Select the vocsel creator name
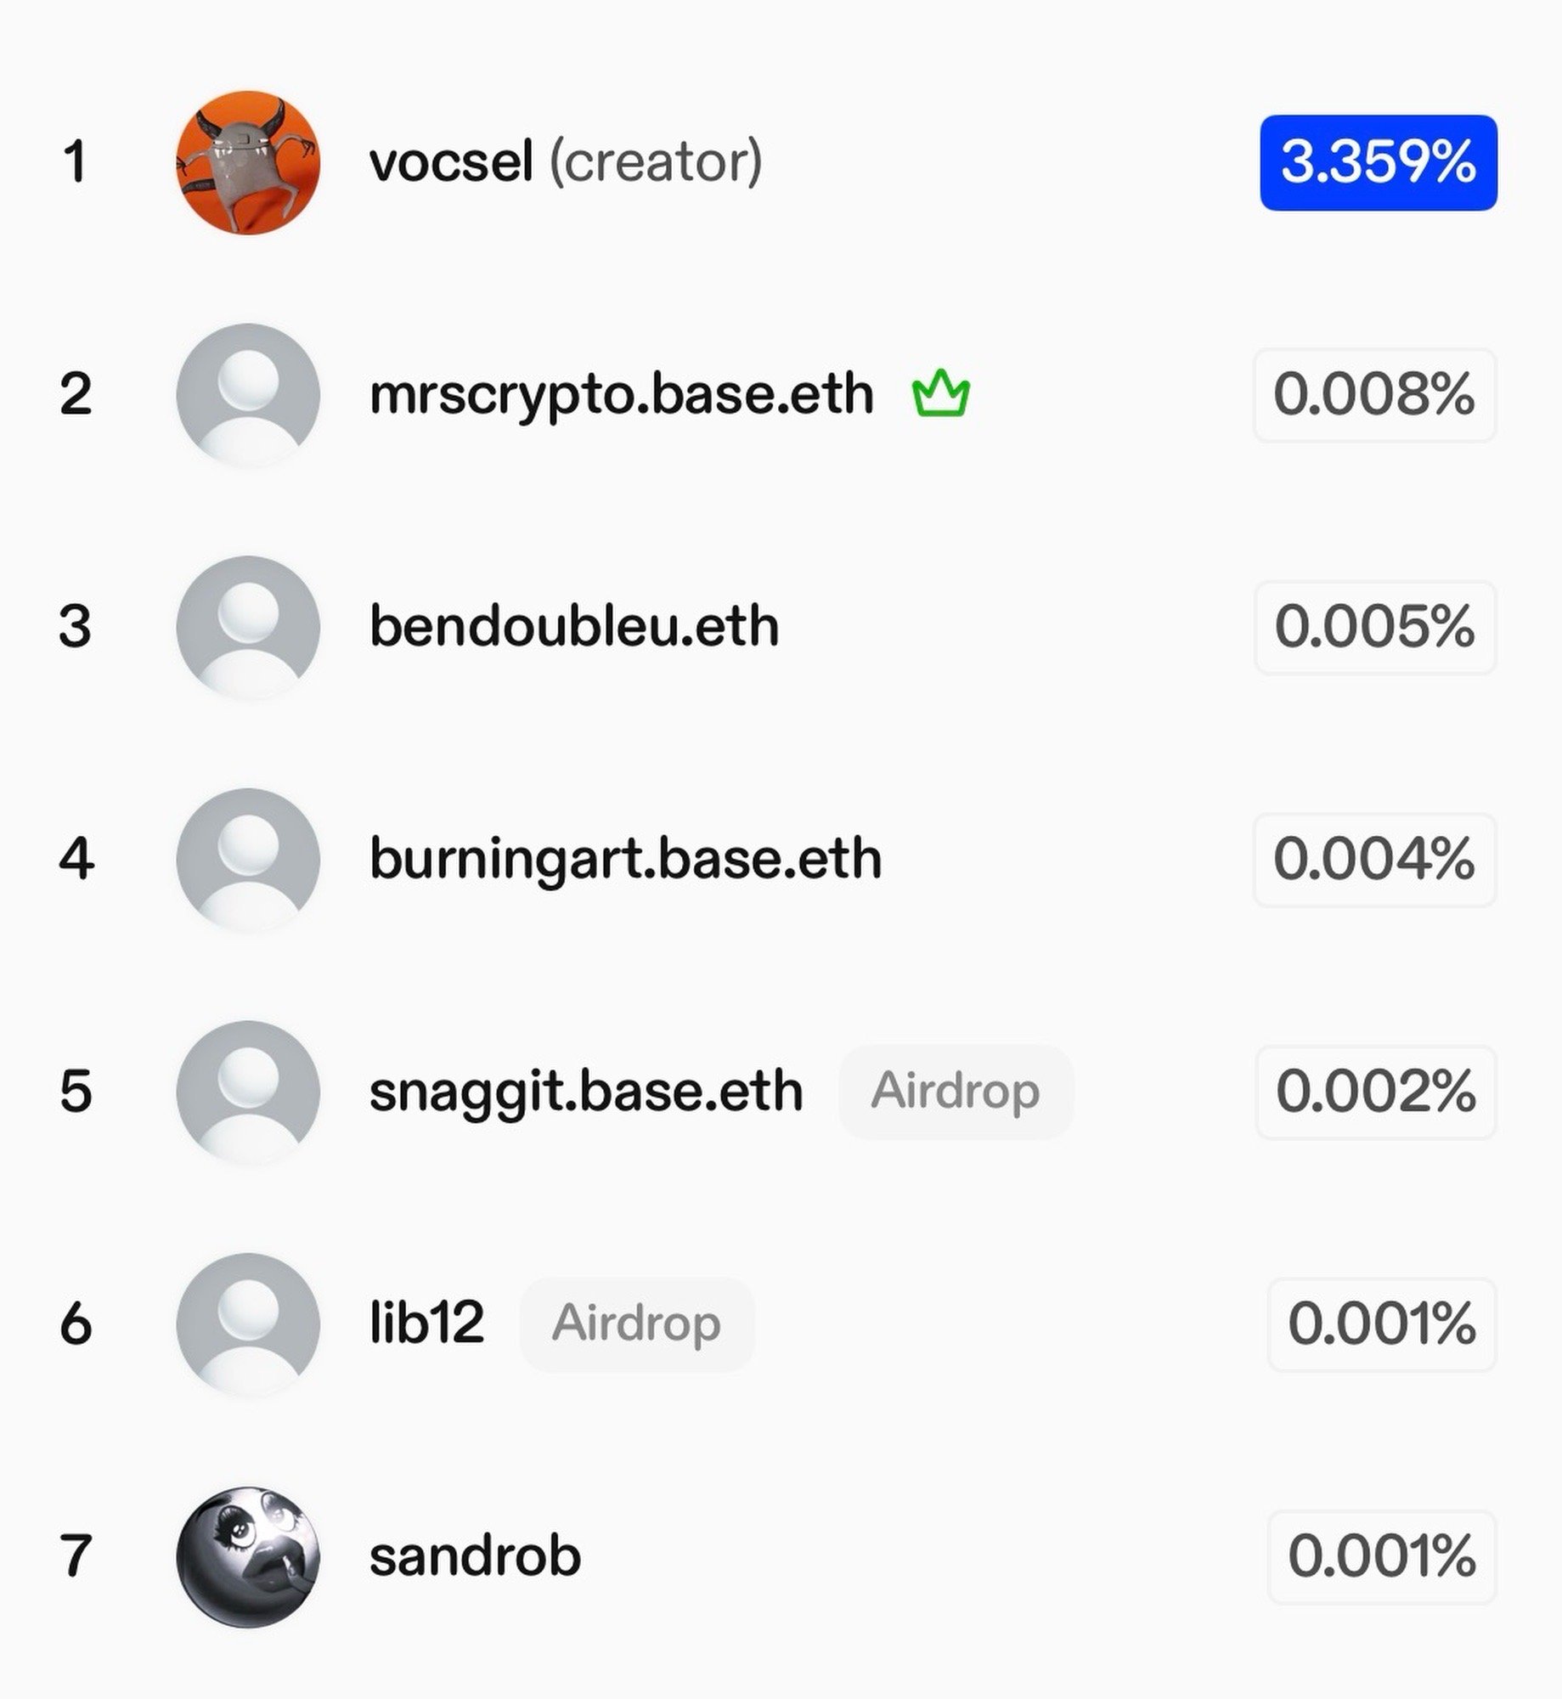1562x1699 pixels. [x=451, y=162]
